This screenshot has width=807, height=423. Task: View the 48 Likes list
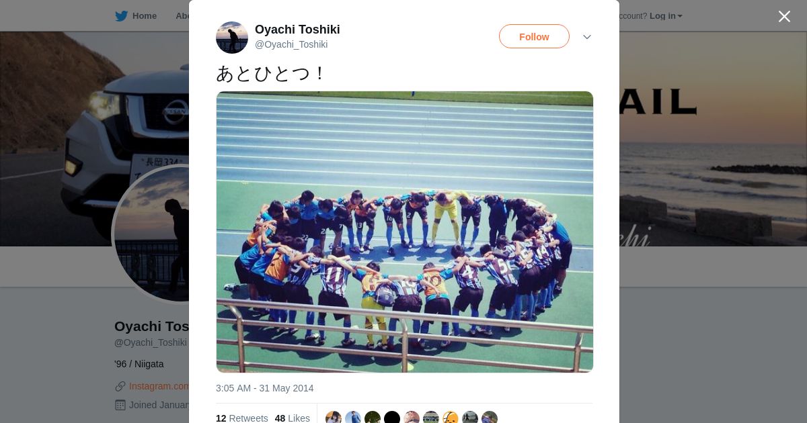pos(293,418)
